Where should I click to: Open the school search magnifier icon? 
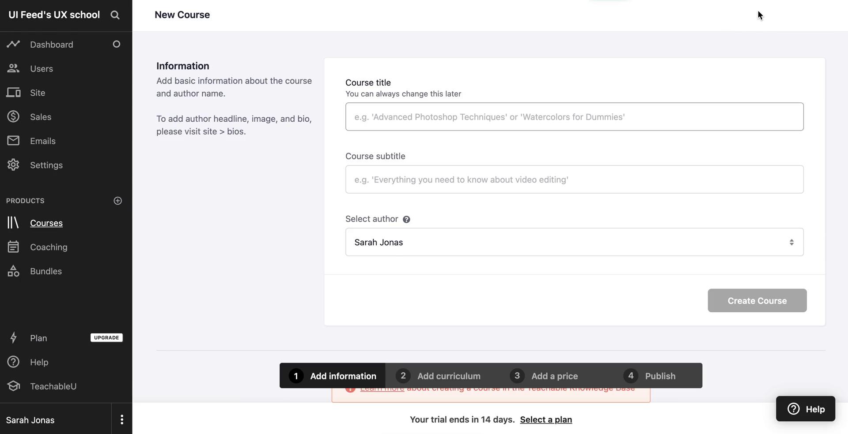pyautogui.click(x=115, y=15)
